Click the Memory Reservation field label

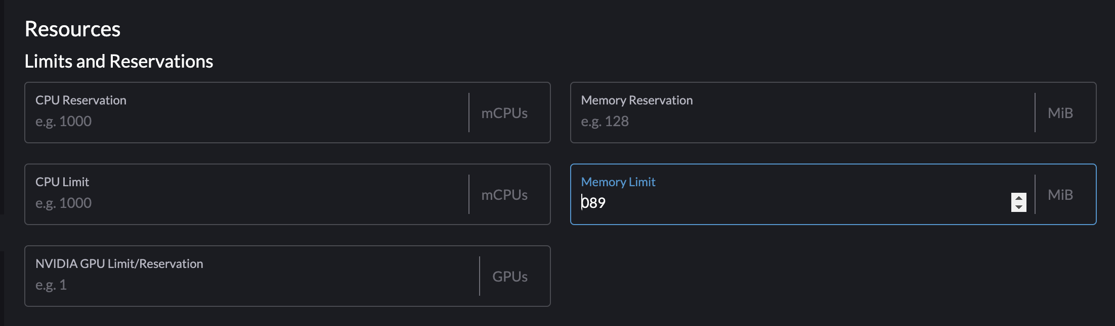tap(636, 100)
